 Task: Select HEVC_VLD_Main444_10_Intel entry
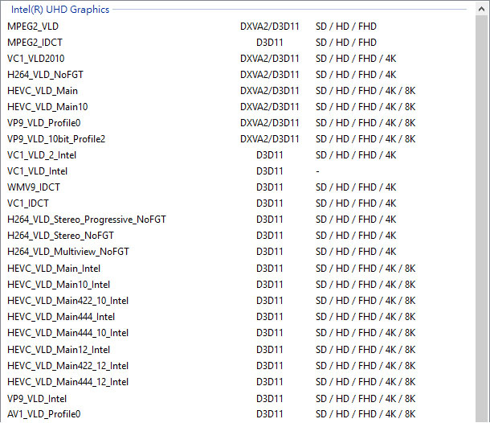pos(67,333)
